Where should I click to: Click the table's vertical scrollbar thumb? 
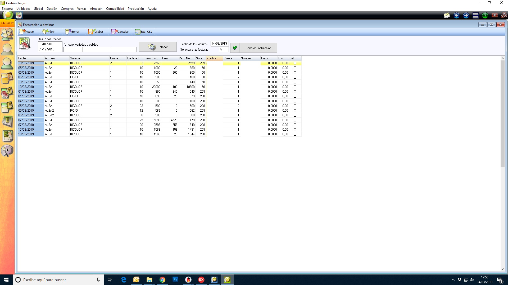pyautogui.click(x=502, y=113)
